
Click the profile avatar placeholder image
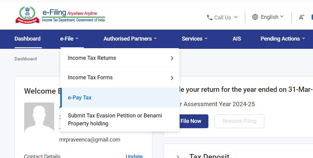tap(39, 117)
